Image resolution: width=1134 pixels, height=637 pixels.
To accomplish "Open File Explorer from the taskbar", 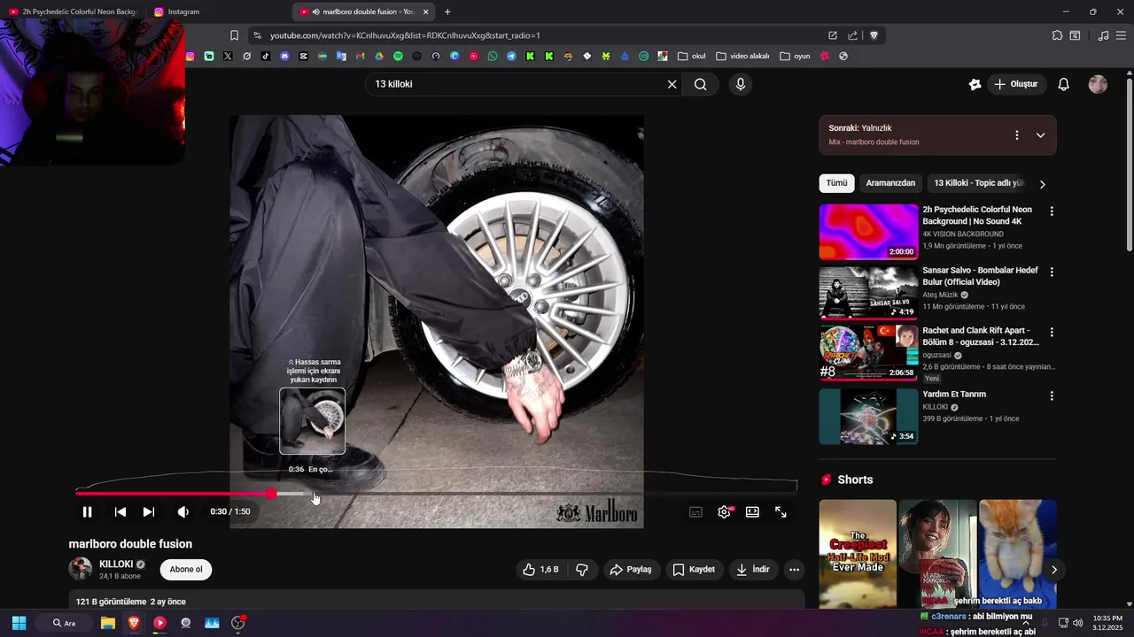I will click(x=108, y=623).
